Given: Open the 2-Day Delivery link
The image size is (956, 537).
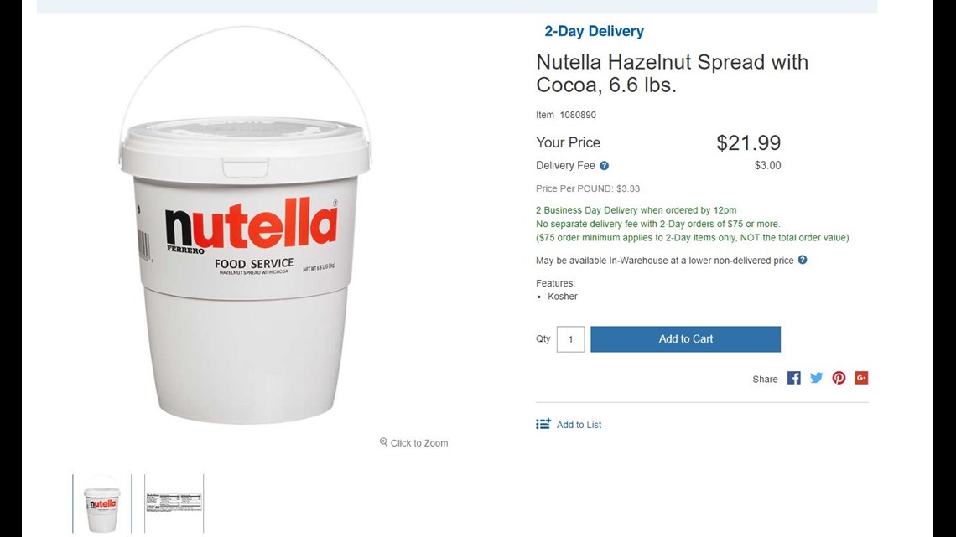Looking at the screenshot, I should tap(595, 31).
